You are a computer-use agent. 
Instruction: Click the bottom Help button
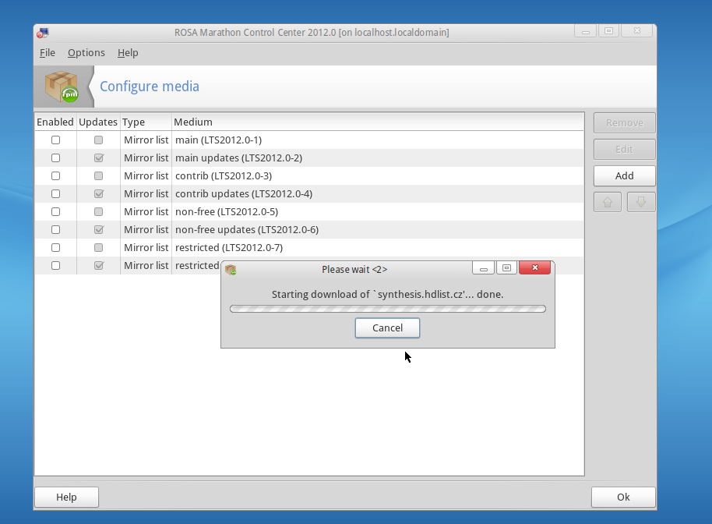(66, 497)
